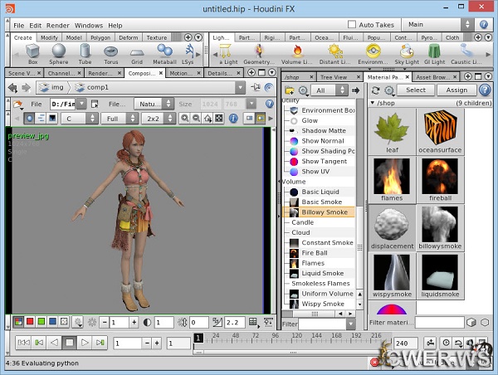Image resolution: width=498 pixels, height=375 pixels.
Task: Open the Render menu
Action: point(58,26)
